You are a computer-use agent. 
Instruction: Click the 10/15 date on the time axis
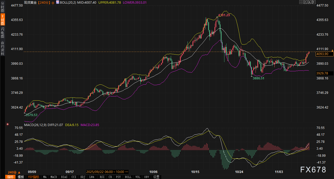(195, 172)
